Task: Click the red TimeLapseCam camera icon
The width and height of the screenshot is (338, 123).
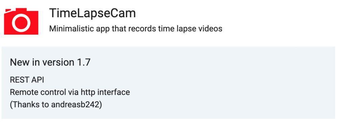Action: pyautogui.click(x=21, y=21)
